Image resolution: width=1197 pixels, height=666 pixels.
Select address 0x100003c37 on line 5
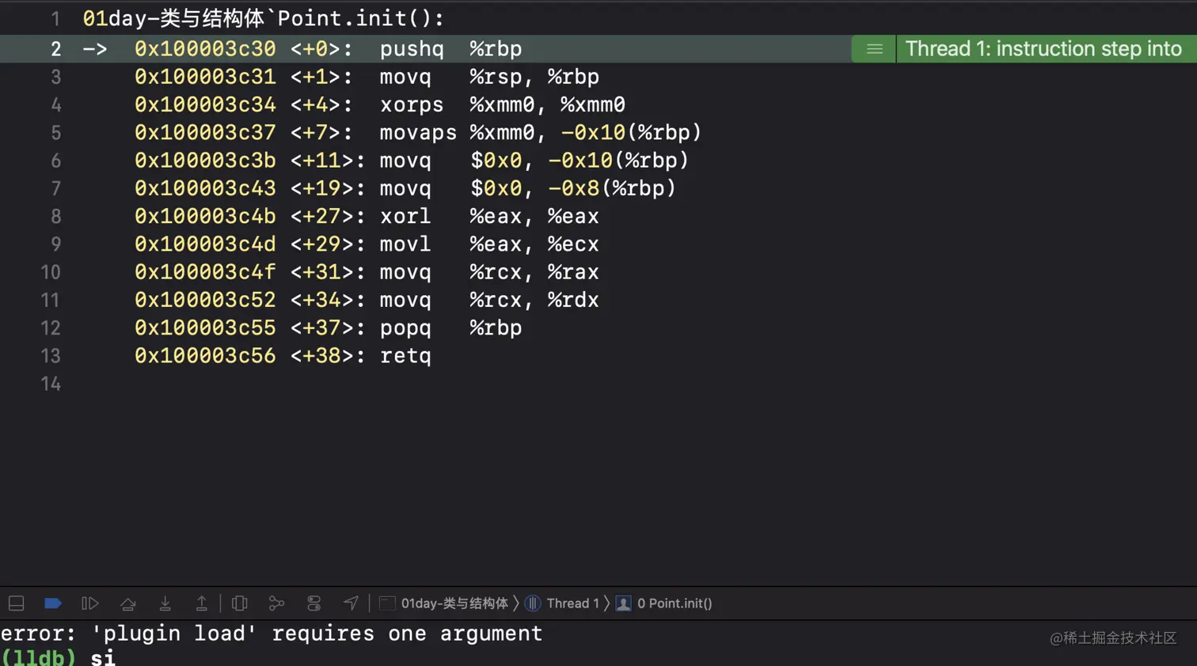205,132
